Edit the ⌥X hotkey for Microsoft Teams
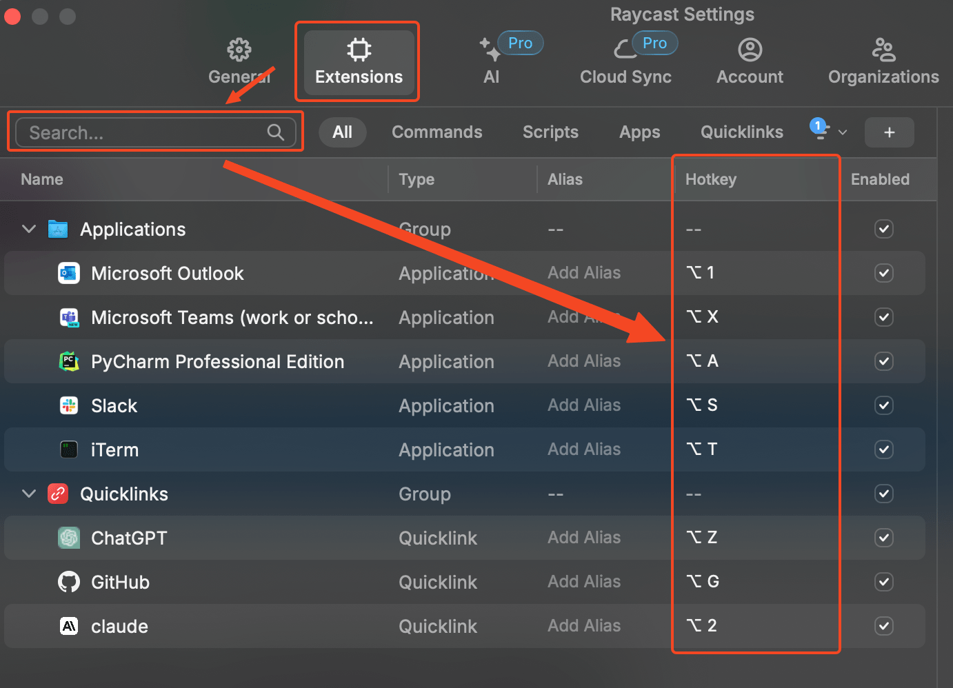The image size is (953, 688). pos(702,317)
